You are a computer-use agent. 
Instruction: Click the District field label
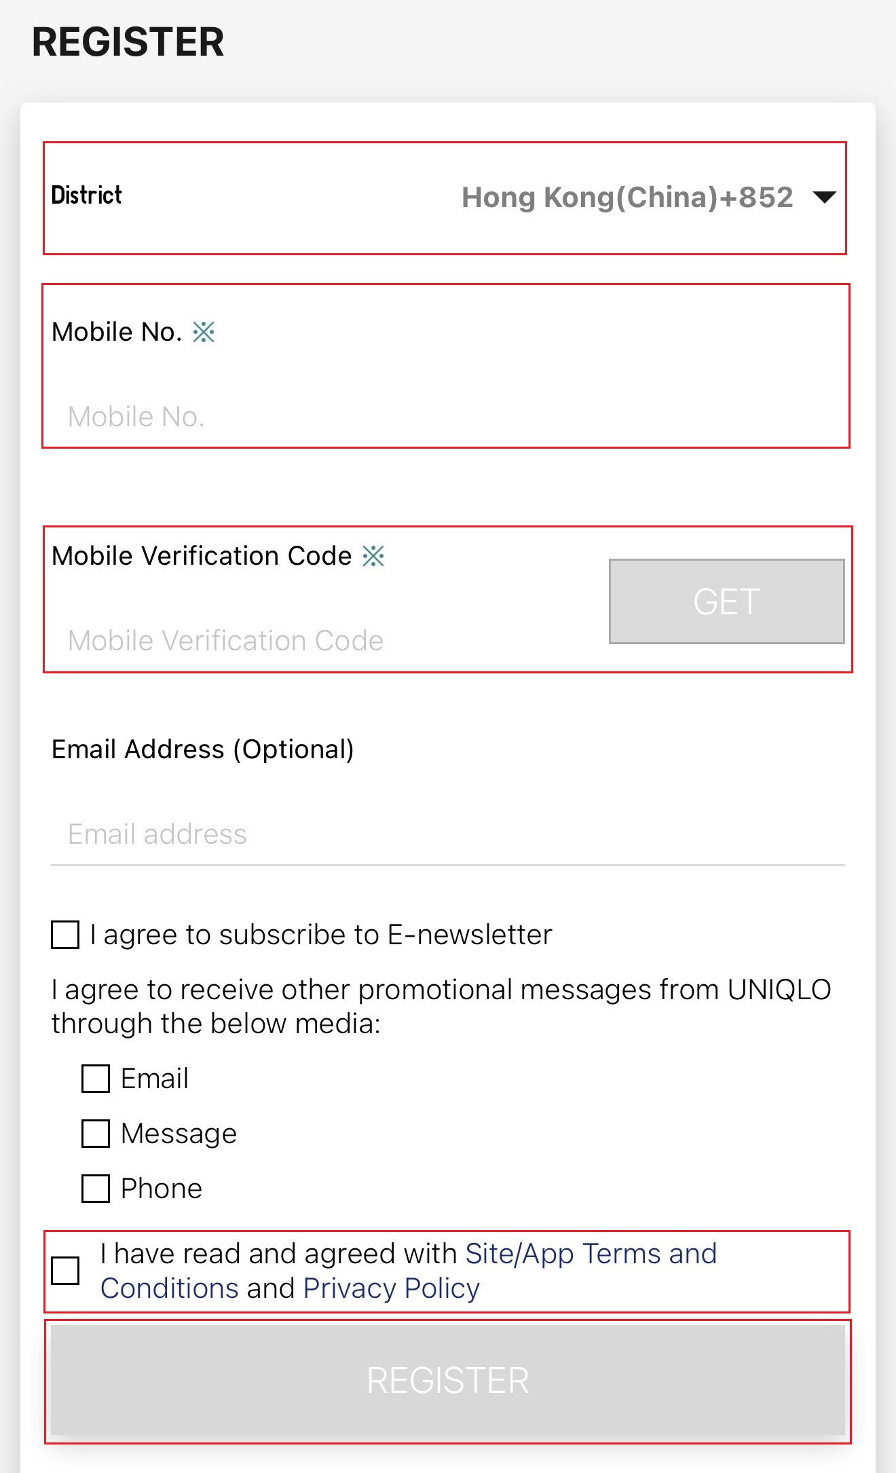point(87,195)
